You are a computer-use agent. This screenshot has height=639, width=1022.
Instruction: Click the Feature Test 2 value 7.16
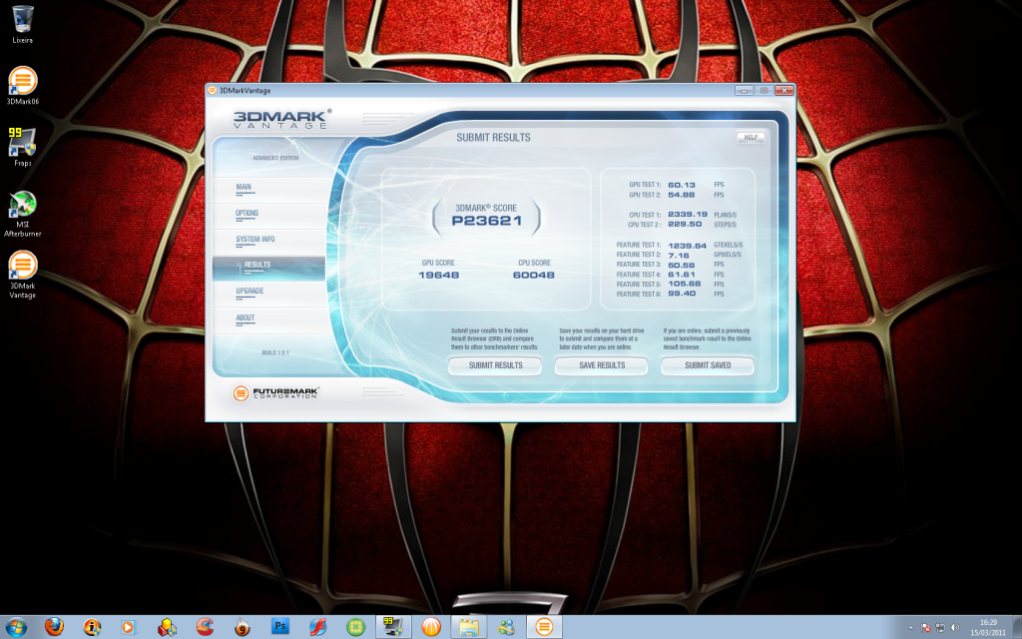pos(679,256)
